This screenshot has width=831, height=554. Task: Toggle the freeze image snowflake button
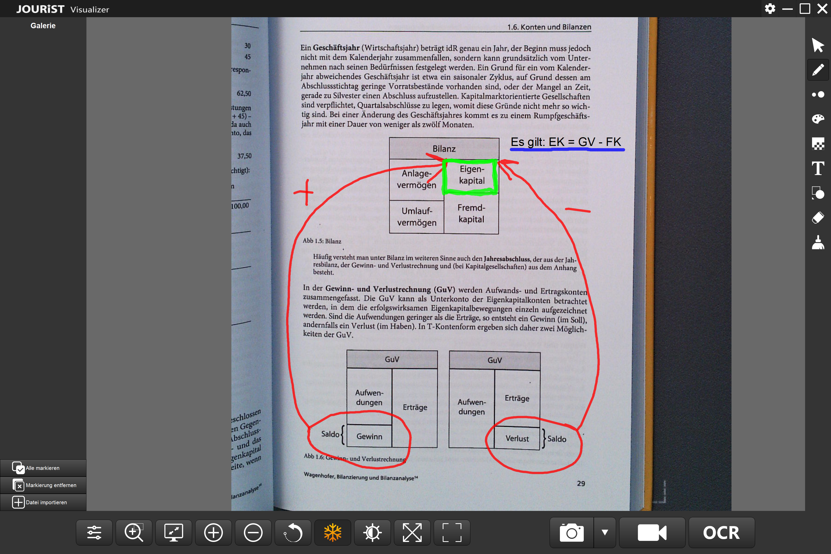point(332,532)
